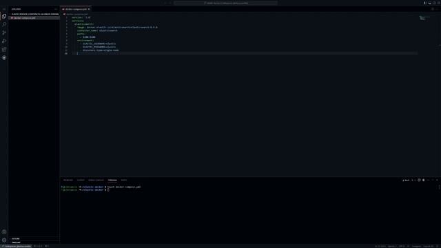The width and height of the screenshot is (441, 248).
Task: Click the UTF-8 encoding status entry
Action: tap(401, 247)
